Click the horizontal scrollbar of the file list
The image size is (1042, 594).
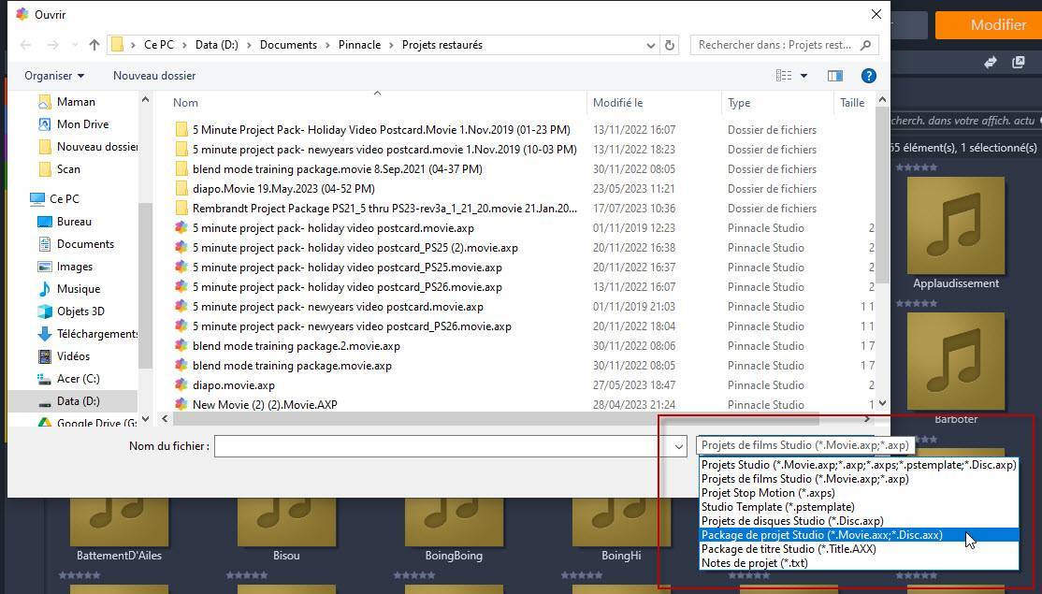pos(496,419)
